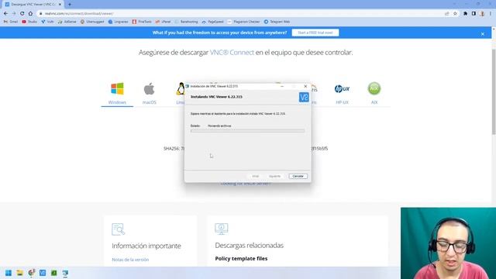Switch to the installer taskbar icon
This screenshot has width=496, height=279.
tap(65, 273)
